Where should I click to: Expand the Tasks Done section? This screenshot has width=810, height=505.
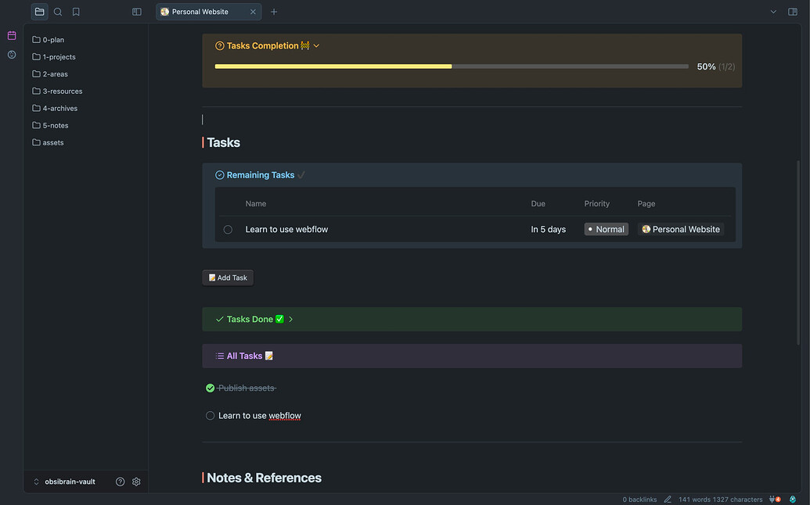[x=290, y=319]
